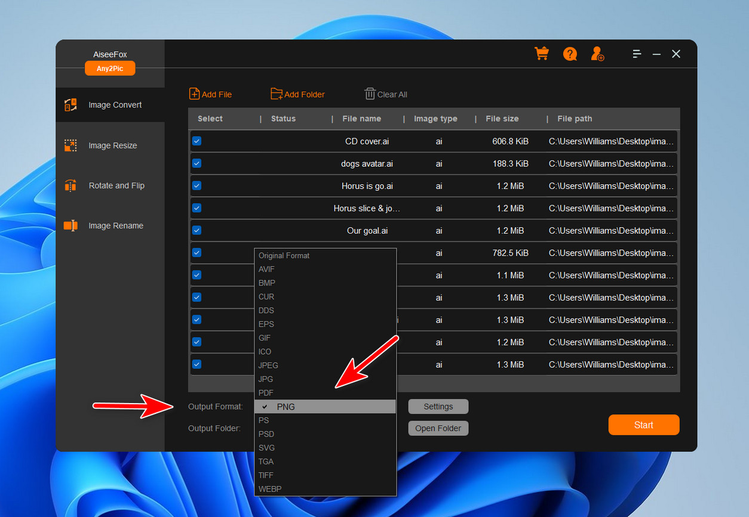Screen dimensions: 749x517
Task: Choose Original Format in dropdown list
Action: click(x=325, y=255)
